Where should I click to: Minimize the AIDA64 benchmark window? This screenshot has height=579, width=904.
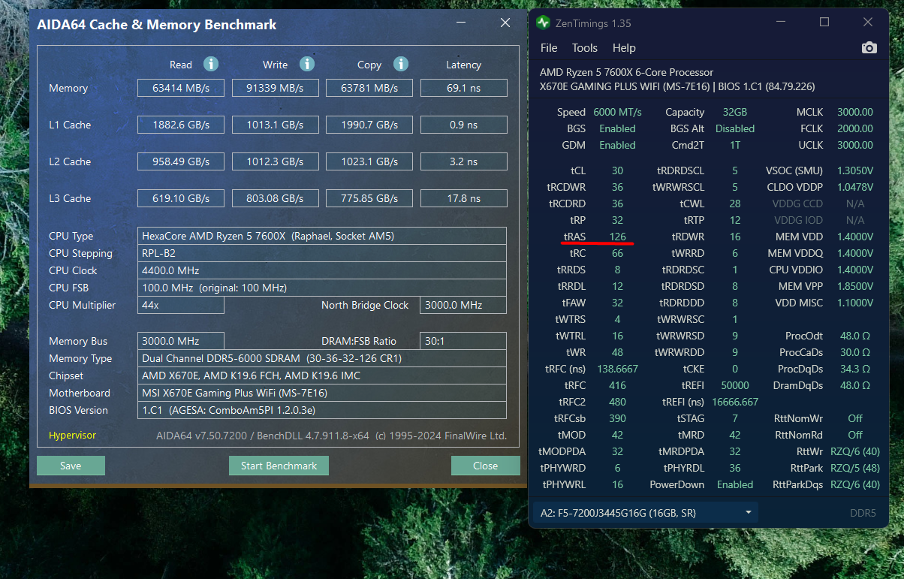(460, 23)
